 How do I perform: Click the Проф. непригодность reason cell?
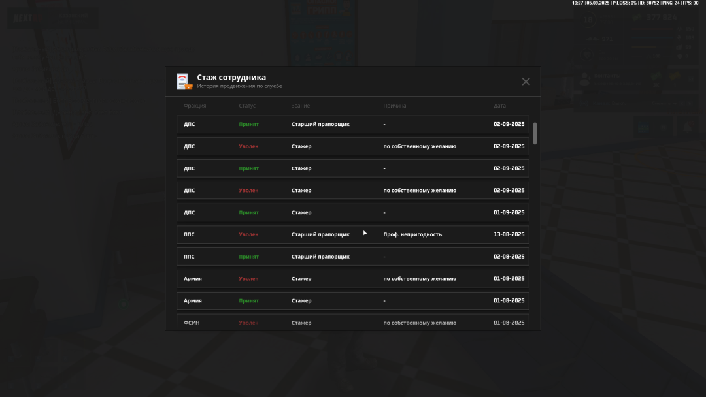[412, 234]
